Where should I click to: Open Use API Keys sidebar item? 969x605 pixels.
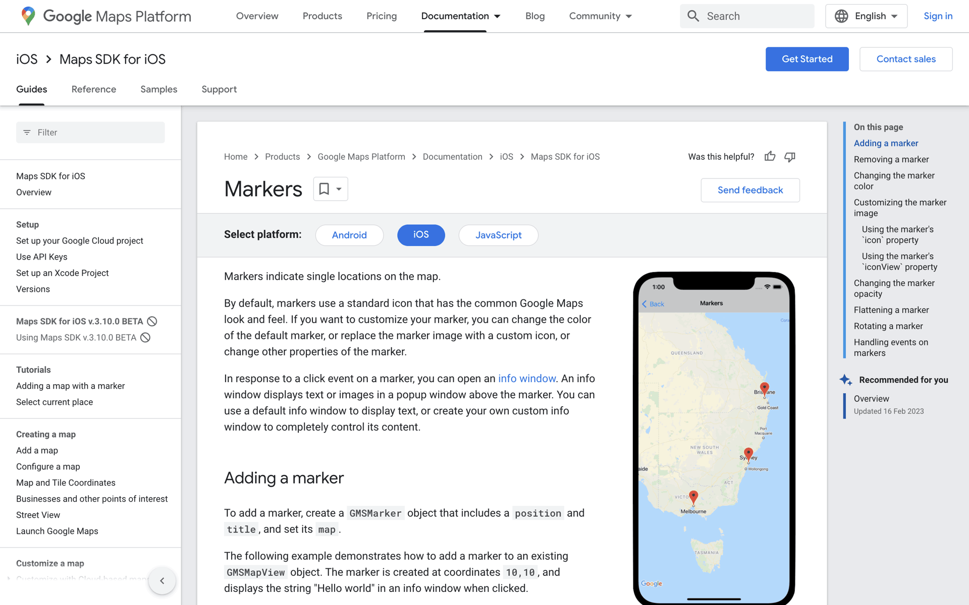pos(42,257)
